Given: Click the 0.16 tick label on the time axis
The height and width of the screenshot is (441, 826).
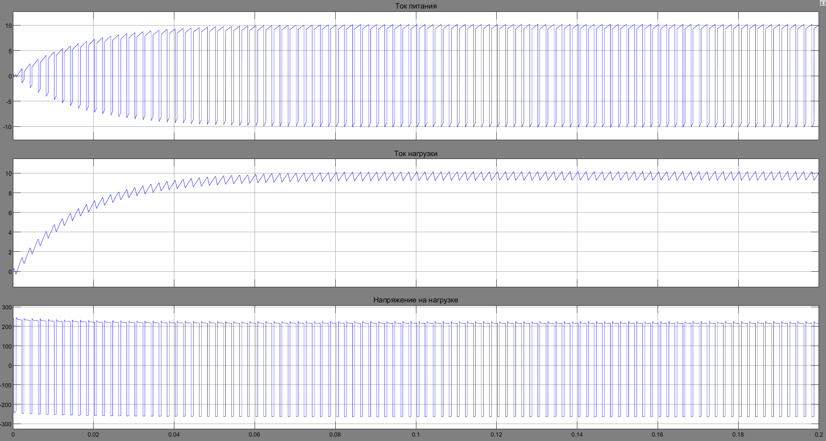Looking at the screenshot, I should tap(658, 434).
